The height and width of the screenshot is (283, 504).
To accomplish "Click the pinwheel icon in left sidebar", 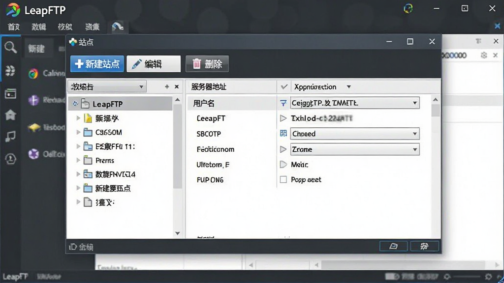I will 10,71.
